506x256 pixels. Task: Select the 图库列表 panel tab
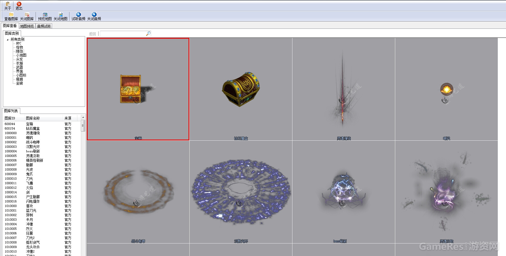(x=11, y=111)
